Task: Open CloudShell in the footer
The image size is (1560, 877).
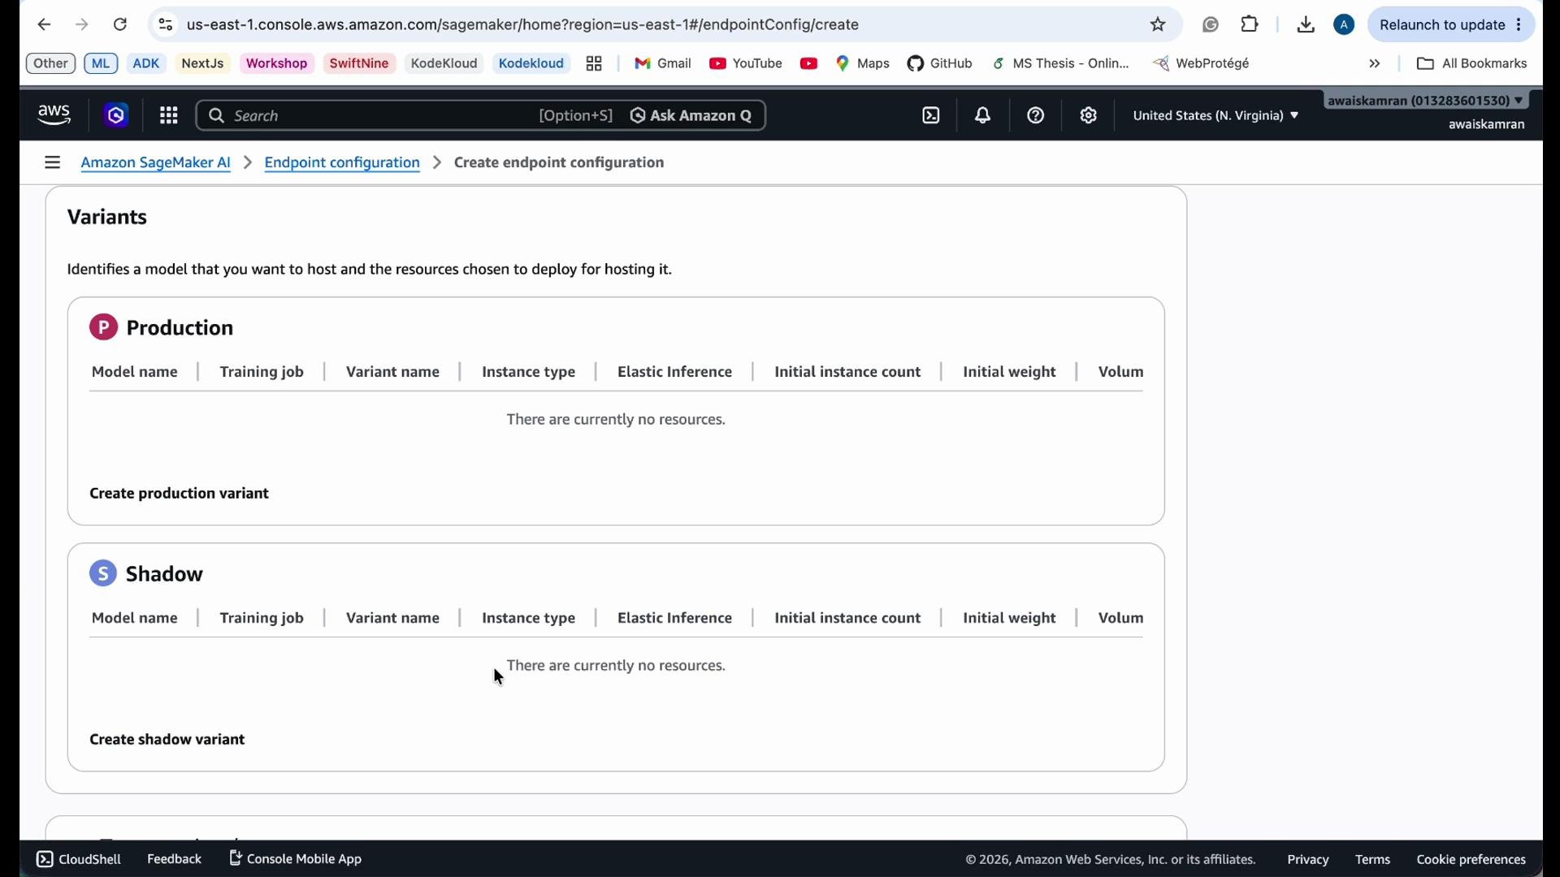Action: [79, 859]
